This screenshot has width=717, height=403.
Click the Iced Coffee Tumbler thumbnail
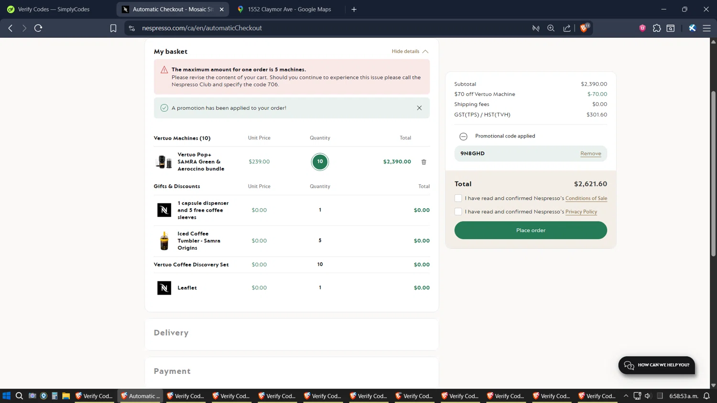click(164, 241)
